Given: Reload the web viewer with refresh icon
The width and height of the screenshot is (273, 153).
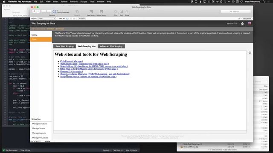Looking at the screenshot, I should pos(250,53).
